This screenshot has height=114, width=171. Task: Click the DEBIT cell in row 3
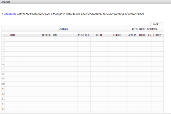(x=99, y=49)
